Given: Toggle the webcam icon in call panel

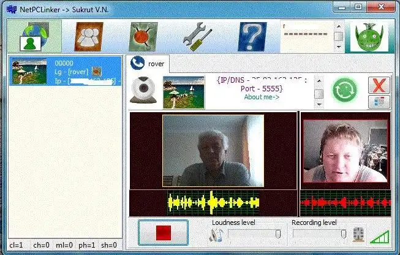Looking at the screenshot, I should click(x=143, y=90).
